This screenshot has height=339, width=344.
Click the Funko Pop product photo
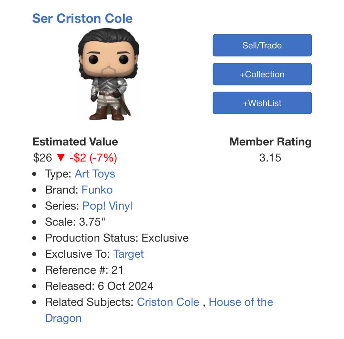point(108,74)
